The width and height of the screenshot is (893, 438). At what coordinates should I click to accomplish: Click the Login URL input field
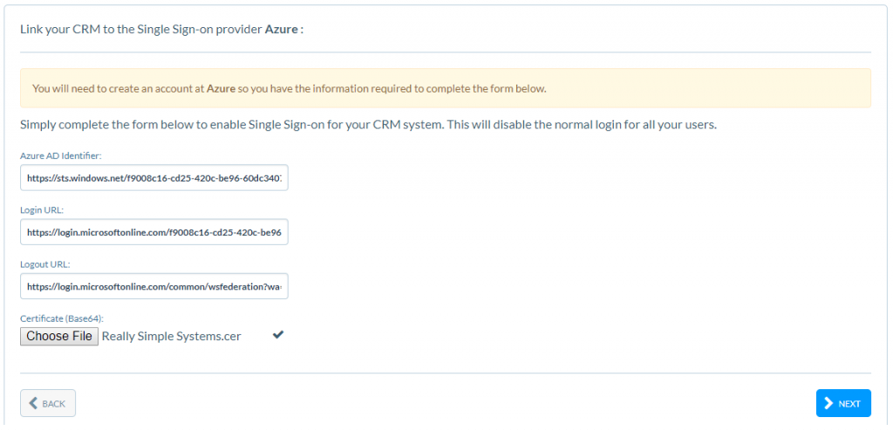coord(153,232)
